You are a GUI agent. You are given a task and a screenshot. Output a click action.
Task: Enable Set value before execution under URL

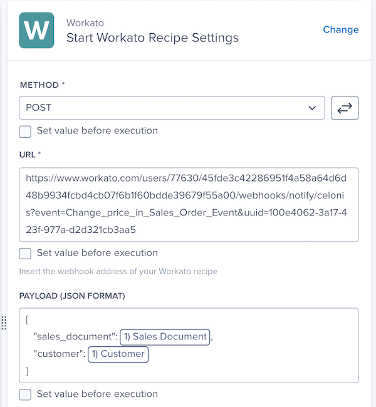point(25,254)
